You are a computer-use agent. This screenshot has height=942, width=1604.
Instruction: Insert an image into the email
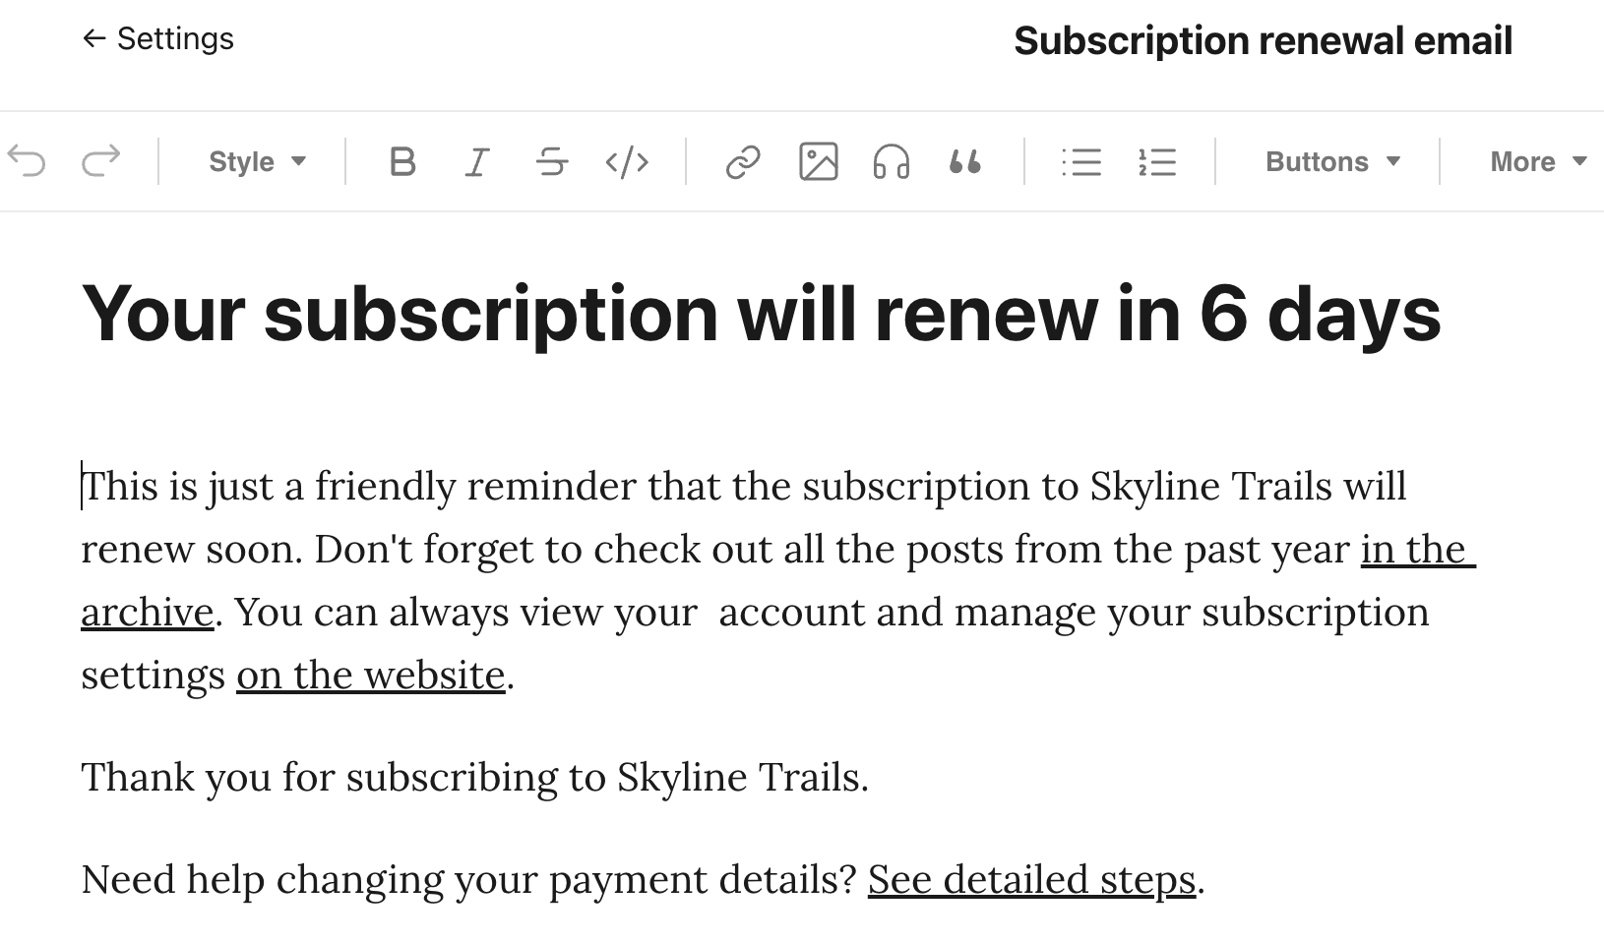pos(819,161)
